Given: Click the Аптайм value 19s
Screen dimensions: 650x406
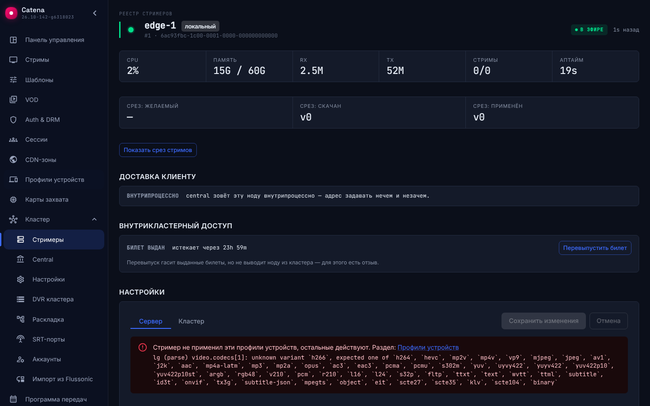Looking at the screenshot, I should tap(568, 71).
